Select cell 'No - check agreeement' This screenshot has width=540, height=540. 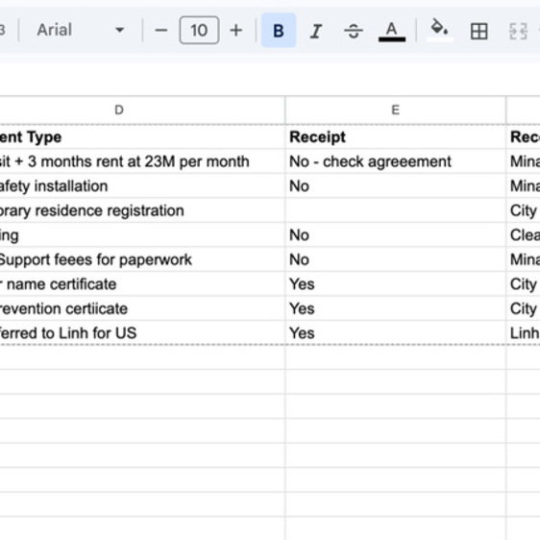[396, 161]
